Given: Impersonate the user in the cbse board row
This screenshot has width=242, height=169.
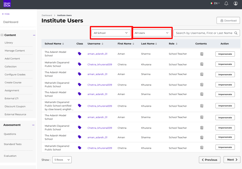Looking at the screenshot, I should point(225,106).
